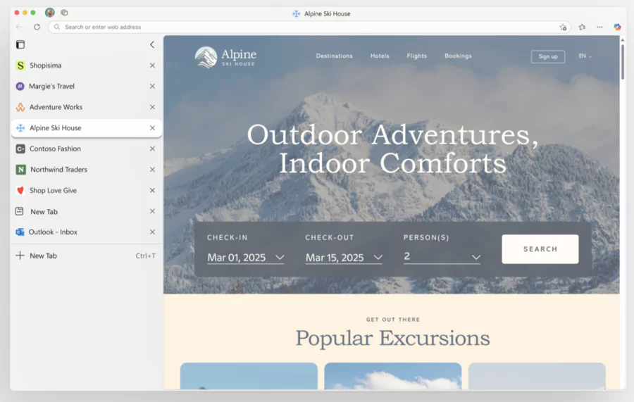Screen dimensions: 634x402
Task: Add this page to favorites (star icon)
Action: coord(563,27)
